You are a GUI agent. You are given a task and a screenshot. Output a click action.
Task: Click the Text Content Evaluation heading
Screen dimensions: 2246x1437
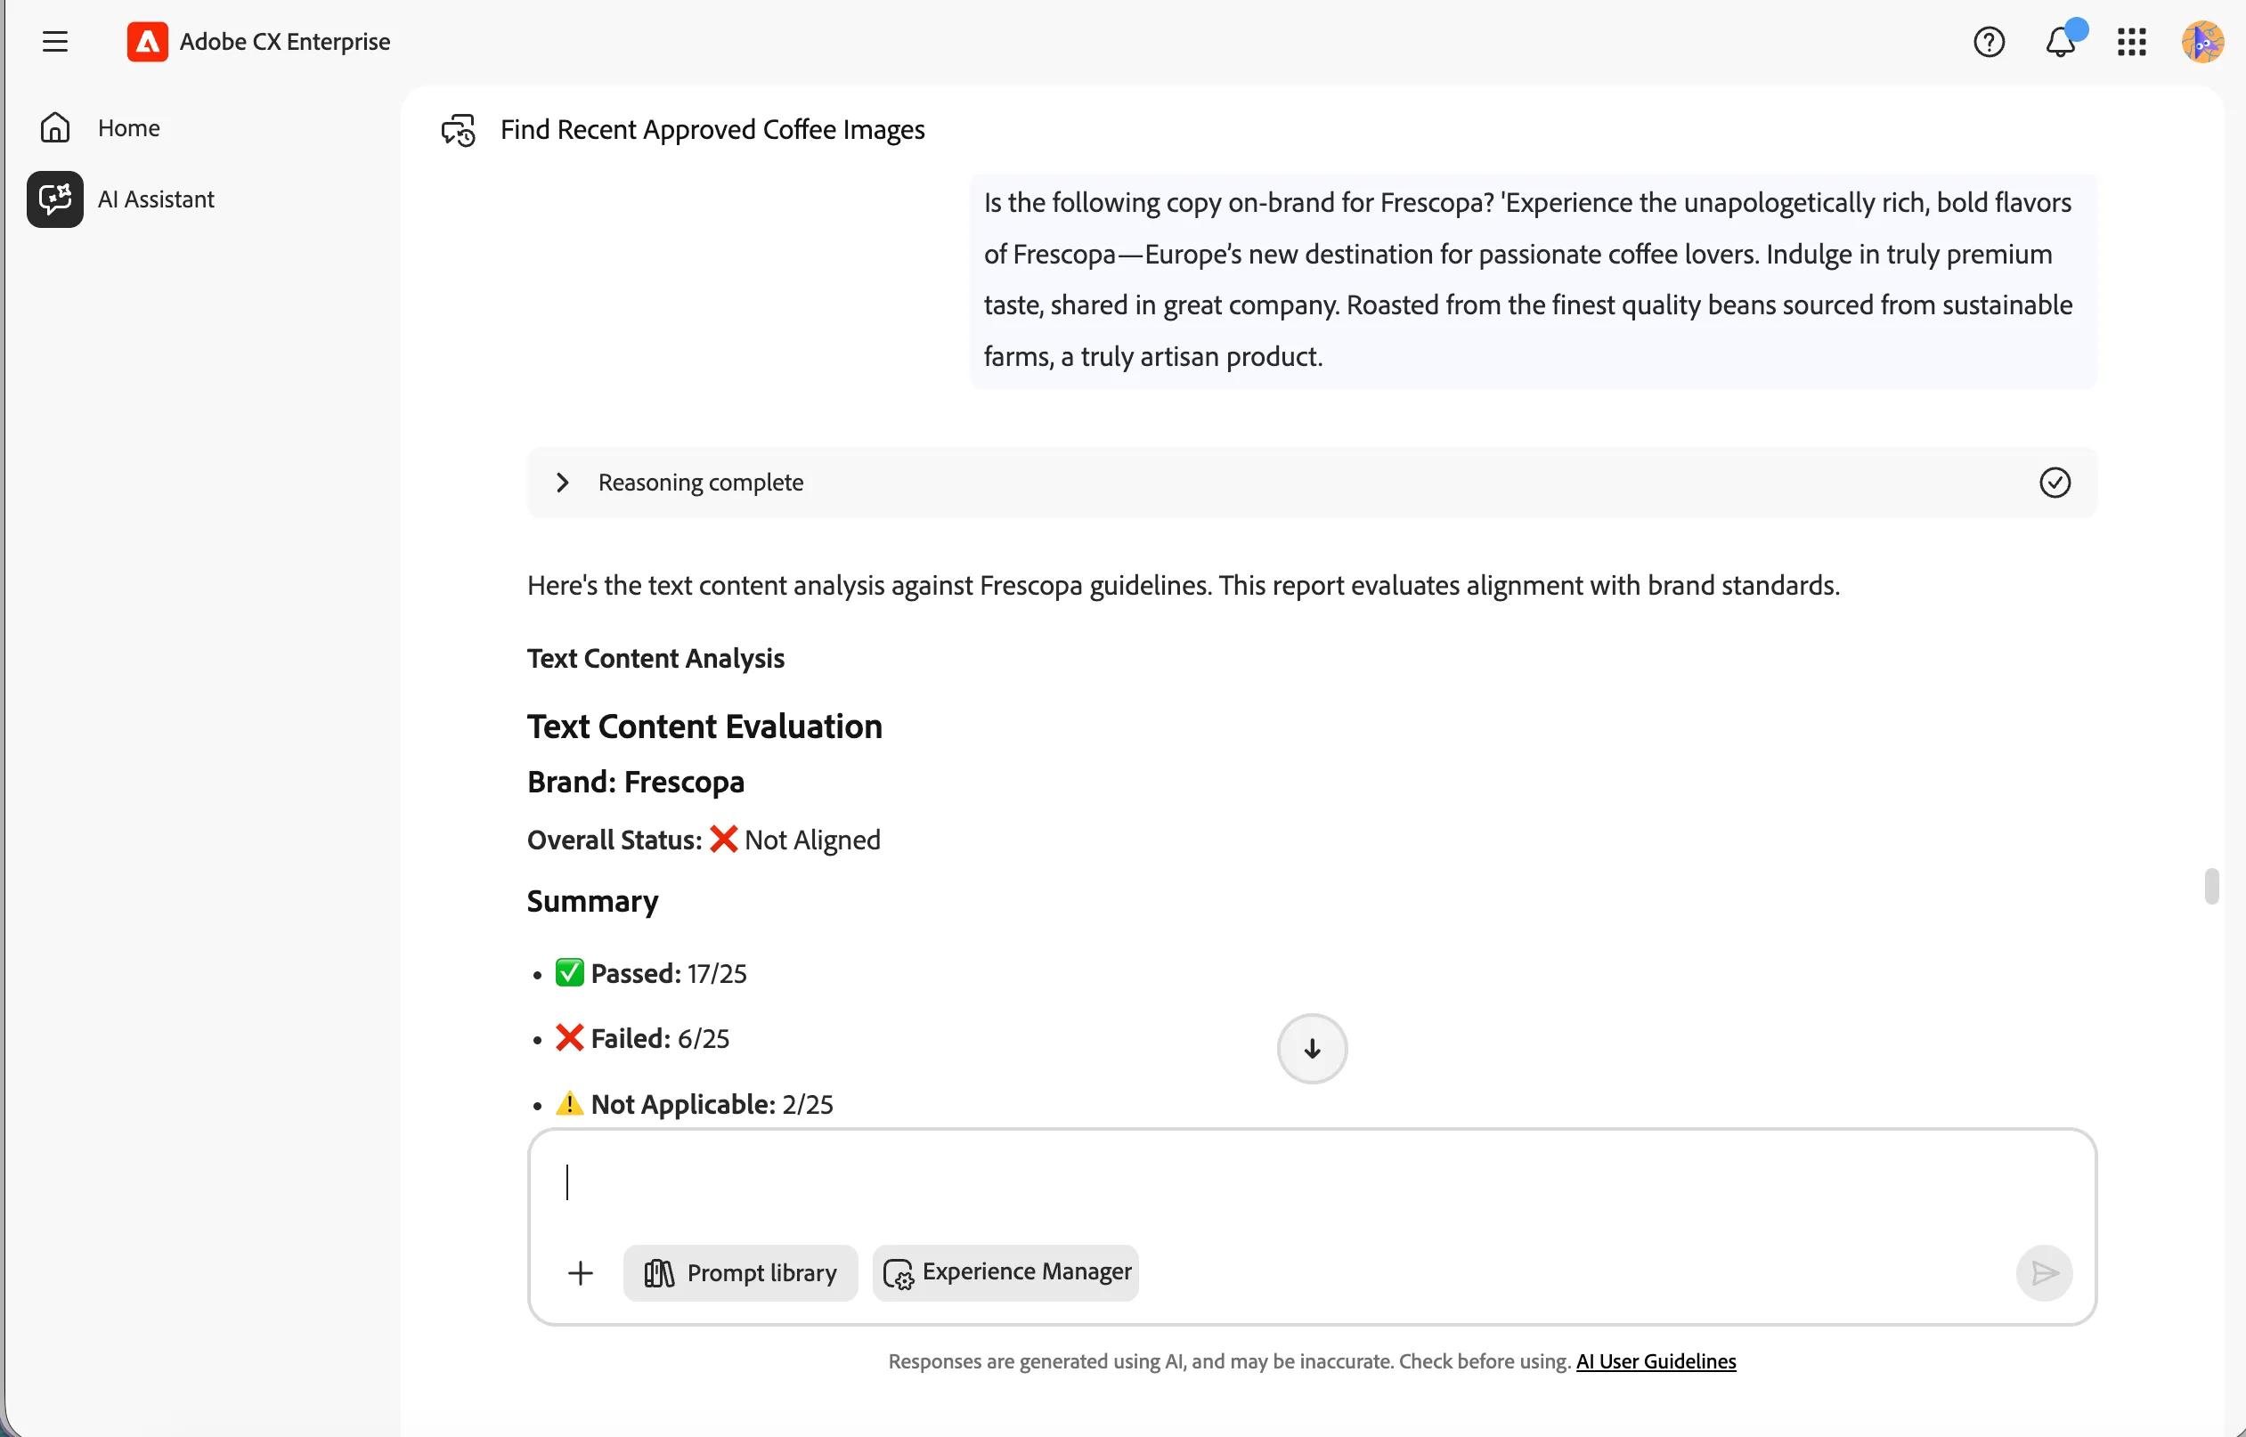[x=704, y=726]
